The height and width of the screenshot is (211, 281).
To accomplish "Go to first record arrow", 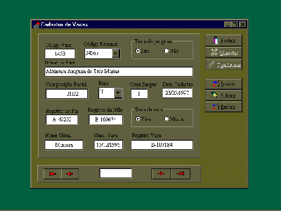I will click(53, 174).
